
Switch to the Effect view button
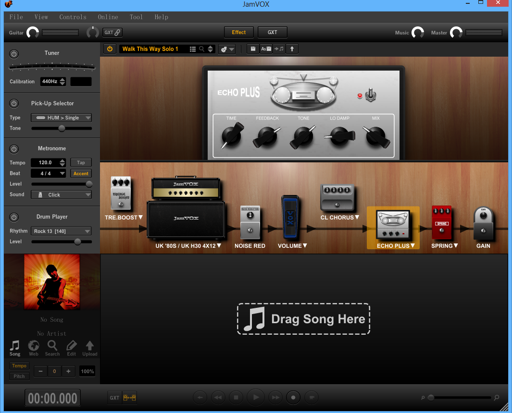239,32
